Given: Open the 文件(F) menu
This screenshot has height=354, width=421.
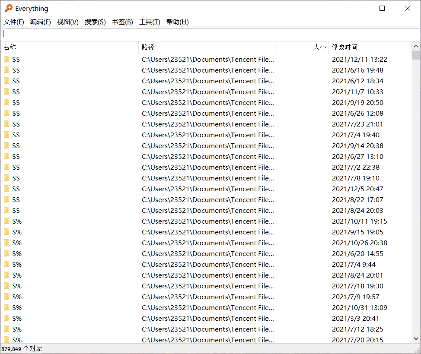Looking at the screenshot, I should 14,22.
